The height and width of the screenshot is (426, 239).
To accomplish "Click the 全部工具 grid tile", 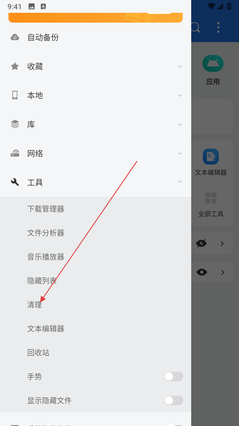I will [x=211, y=205].
